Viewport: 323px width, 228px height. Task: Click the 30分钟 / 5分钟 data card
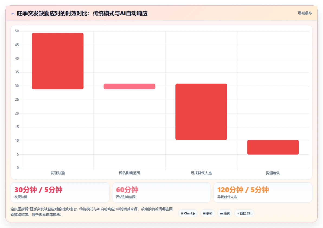[x=60, y=192]
